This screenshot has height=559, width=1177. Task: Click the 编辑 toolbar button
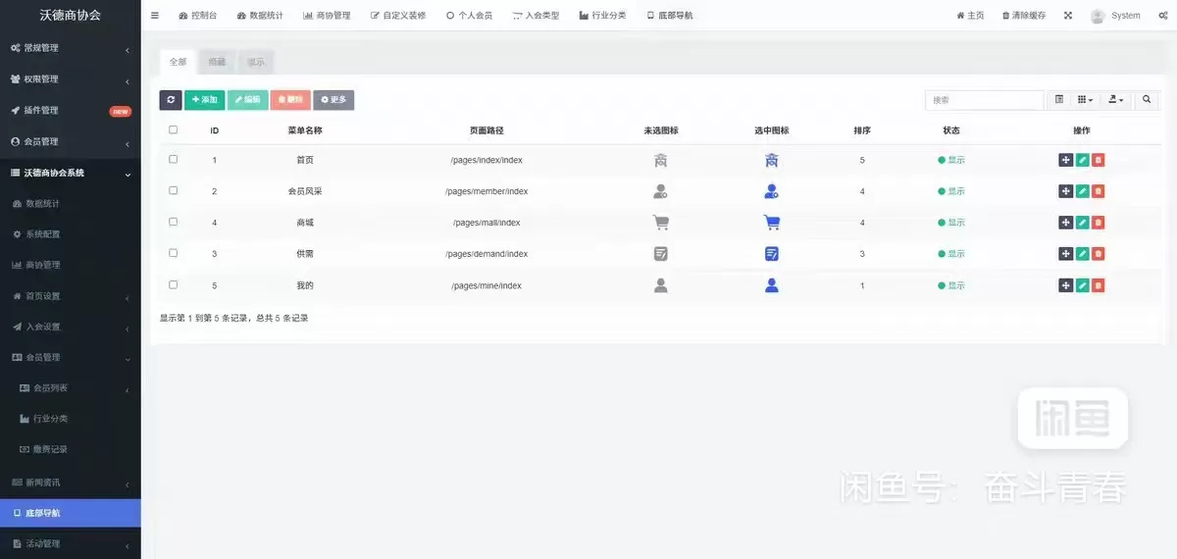(247, 100)
